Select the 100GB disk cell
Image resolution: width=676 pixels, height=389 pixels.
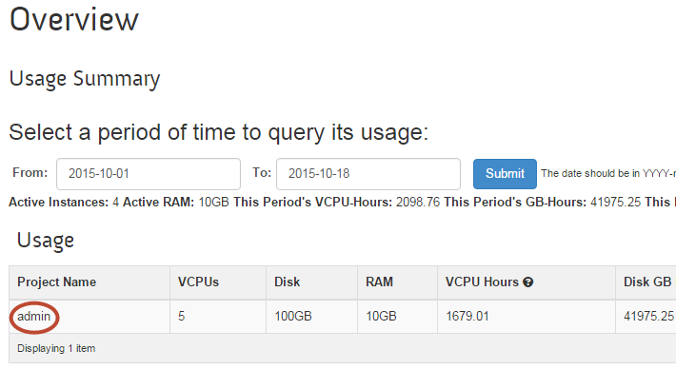click(x=293, y=316)
